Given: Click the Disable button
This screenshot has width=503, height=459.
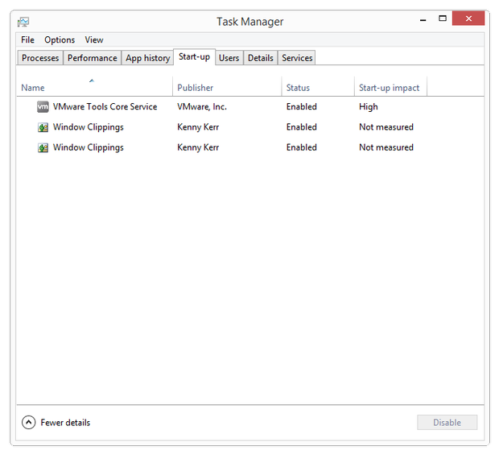Looking at the screenshot, I should [x=447, y=423].
